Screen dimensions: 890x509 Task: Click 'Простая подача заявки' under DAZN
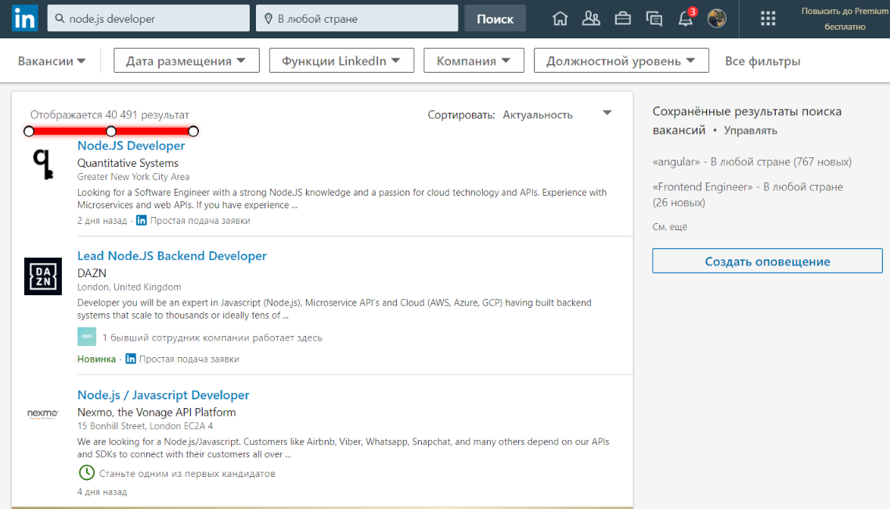[189, 359]
